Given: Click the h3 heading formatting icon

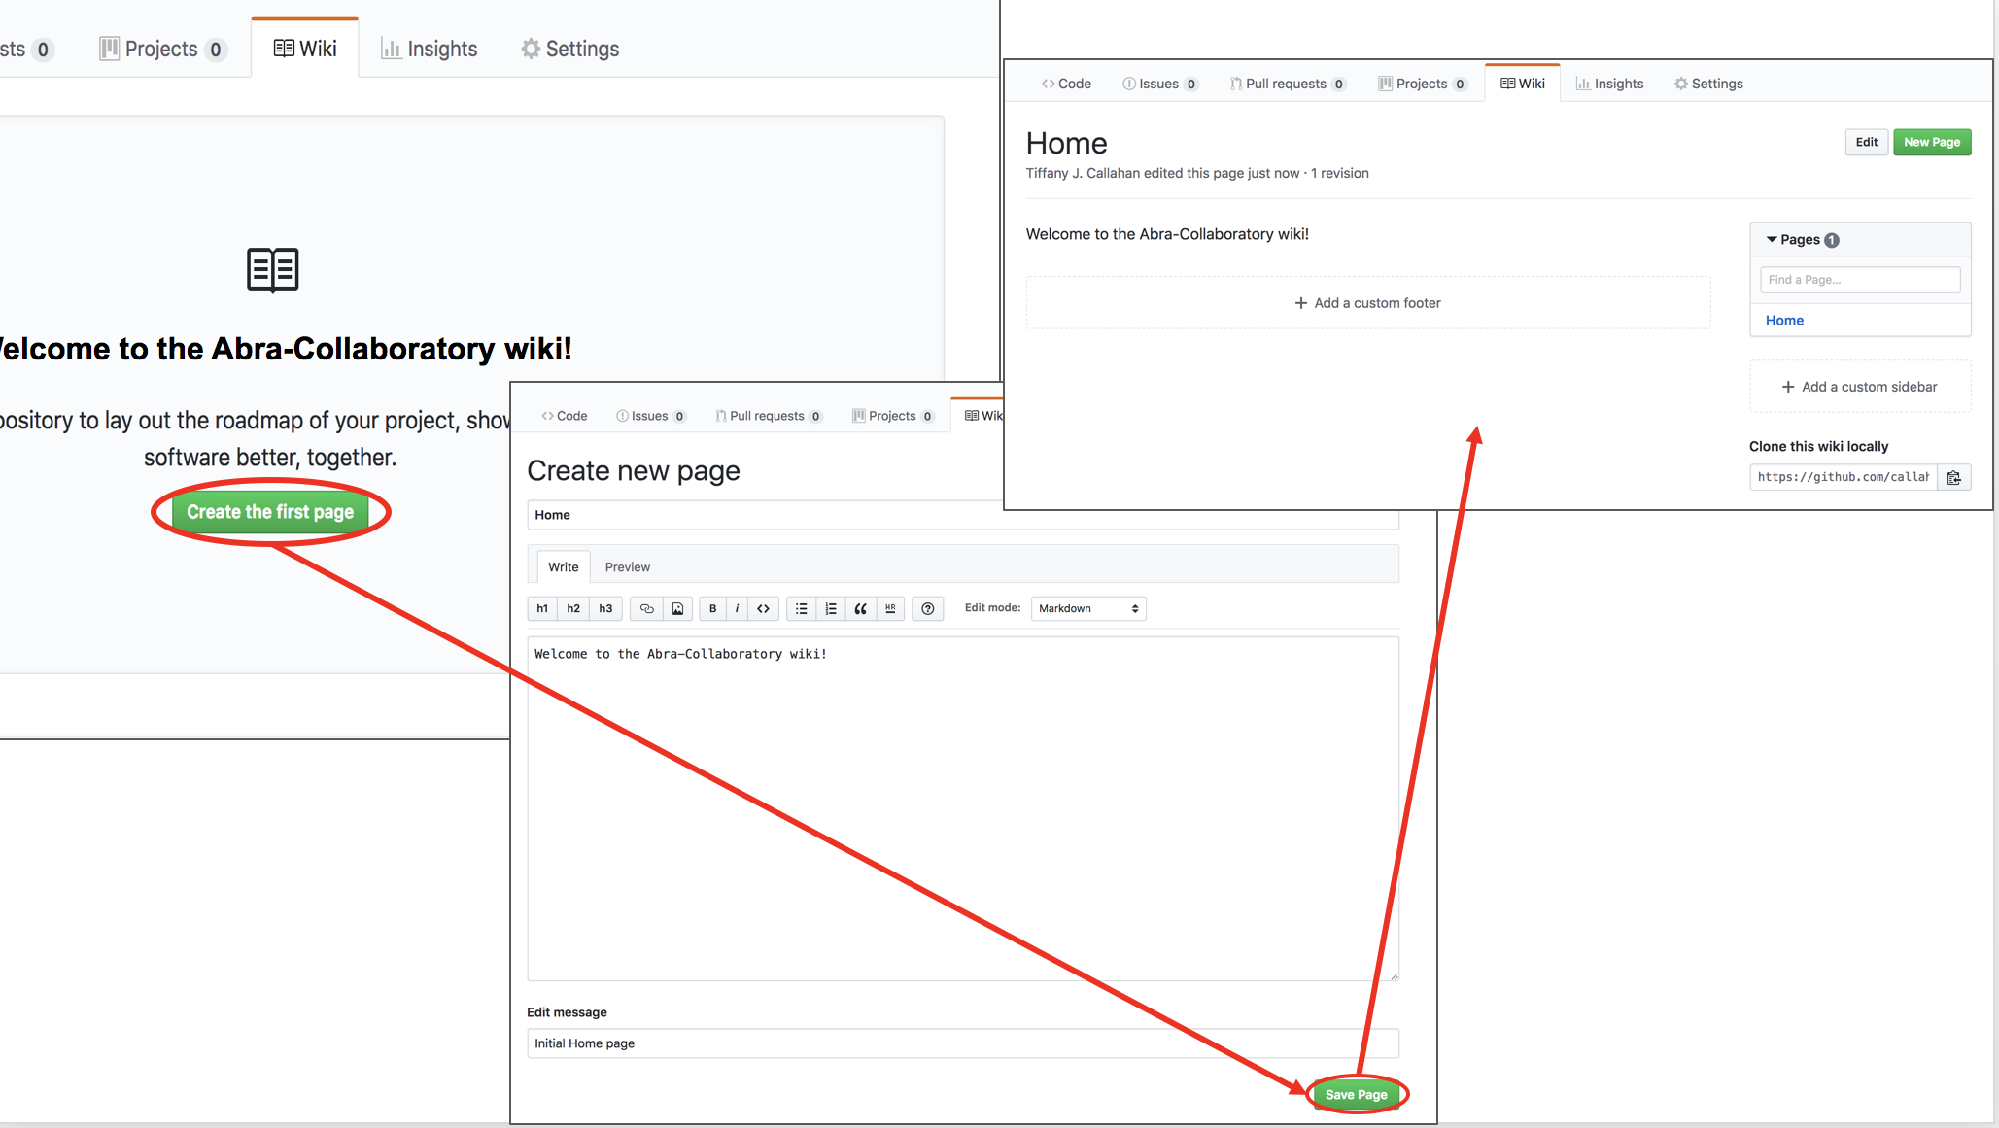Looking at the screenshot, I should pos(604,608).
